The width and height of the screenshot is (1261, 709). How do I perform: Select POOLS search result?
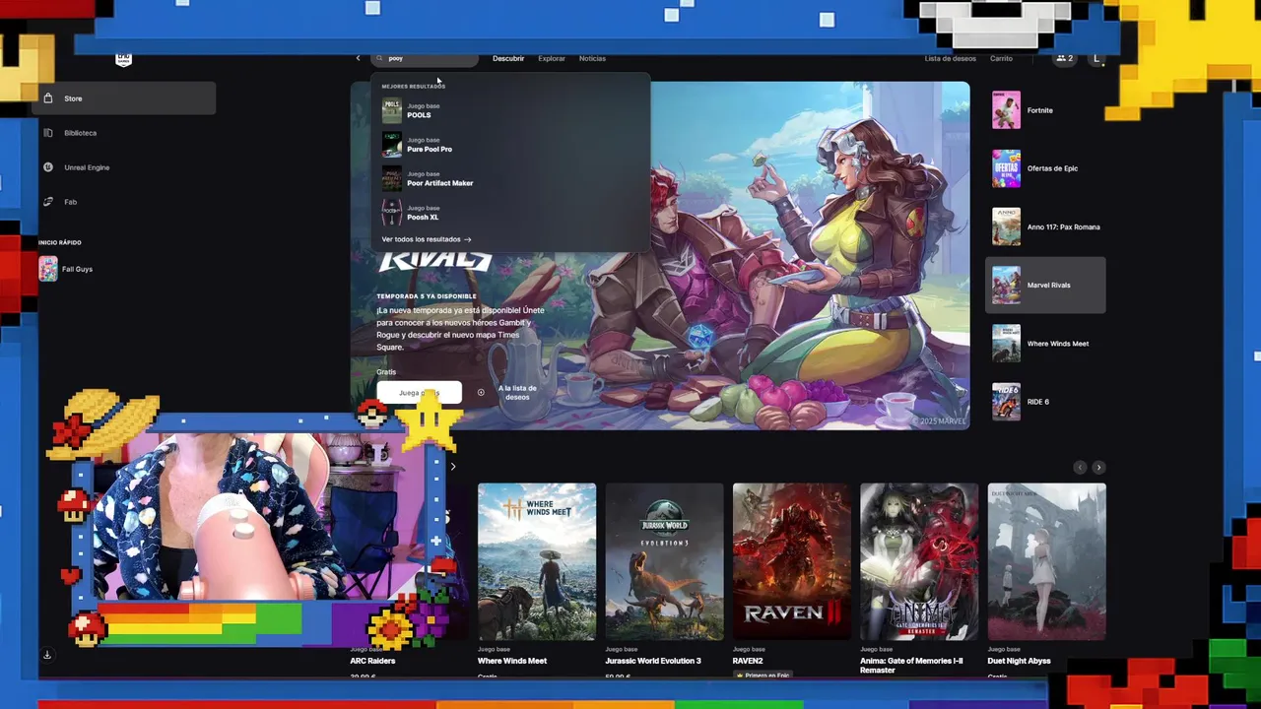(x=510, y=111)
